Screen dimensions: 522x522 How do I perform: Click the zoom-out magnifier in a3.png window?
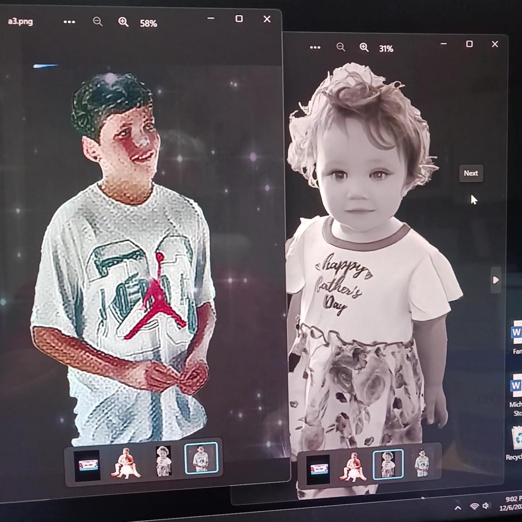[x=97, y=22]
